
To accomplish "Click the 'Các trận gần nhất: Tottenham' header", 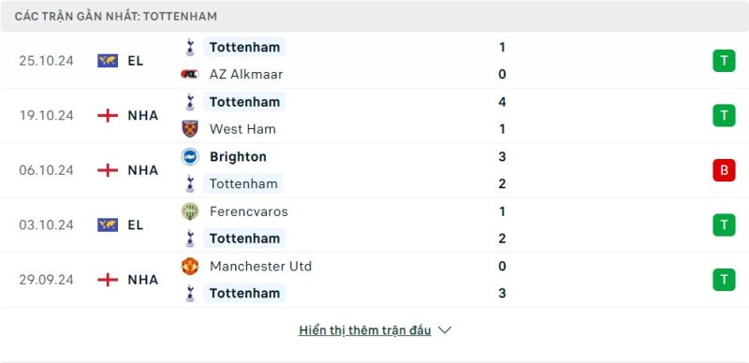I will click(115, 16).
